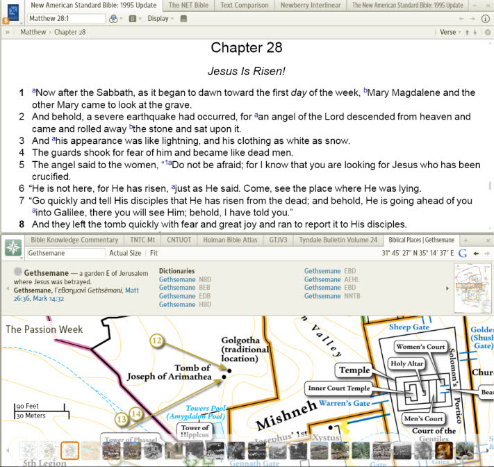The width and height of the screenshot is (494, 467).
Task: Click map marker number 14
Action: pos(135,413)
